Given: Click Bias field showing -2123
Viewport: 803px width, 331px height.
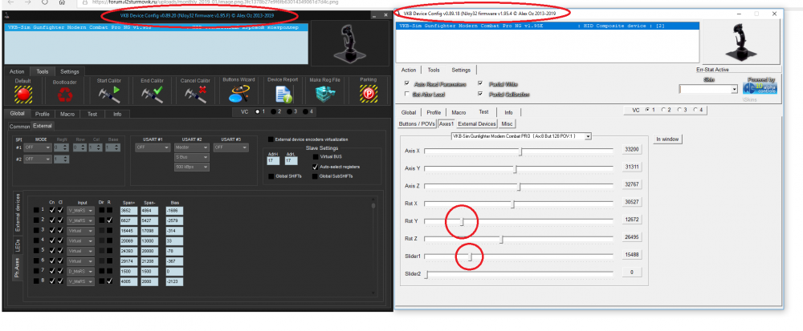Looking at the screenshot, I should pos(174,281).
